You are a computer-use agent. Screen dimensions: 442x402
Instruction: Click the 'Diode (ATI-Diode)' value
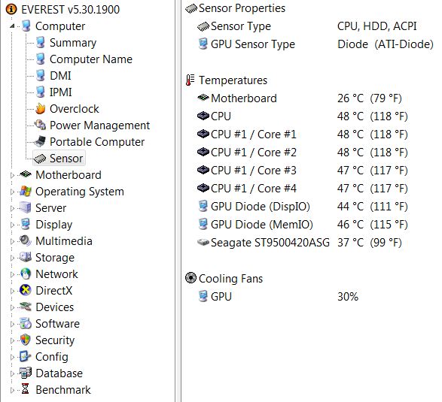pos(386,44)
